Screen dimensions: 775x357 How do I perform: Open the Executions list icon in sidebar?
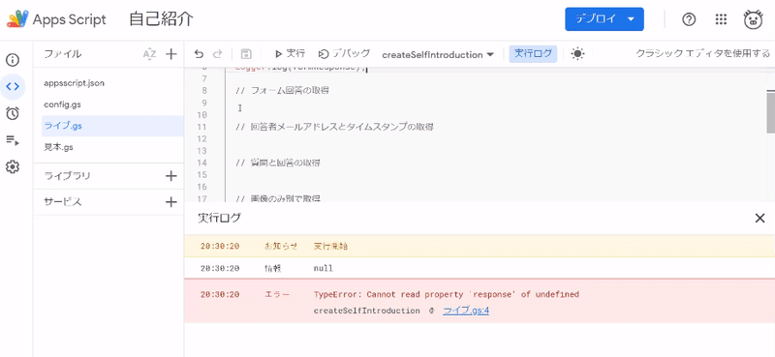[13, 140]
